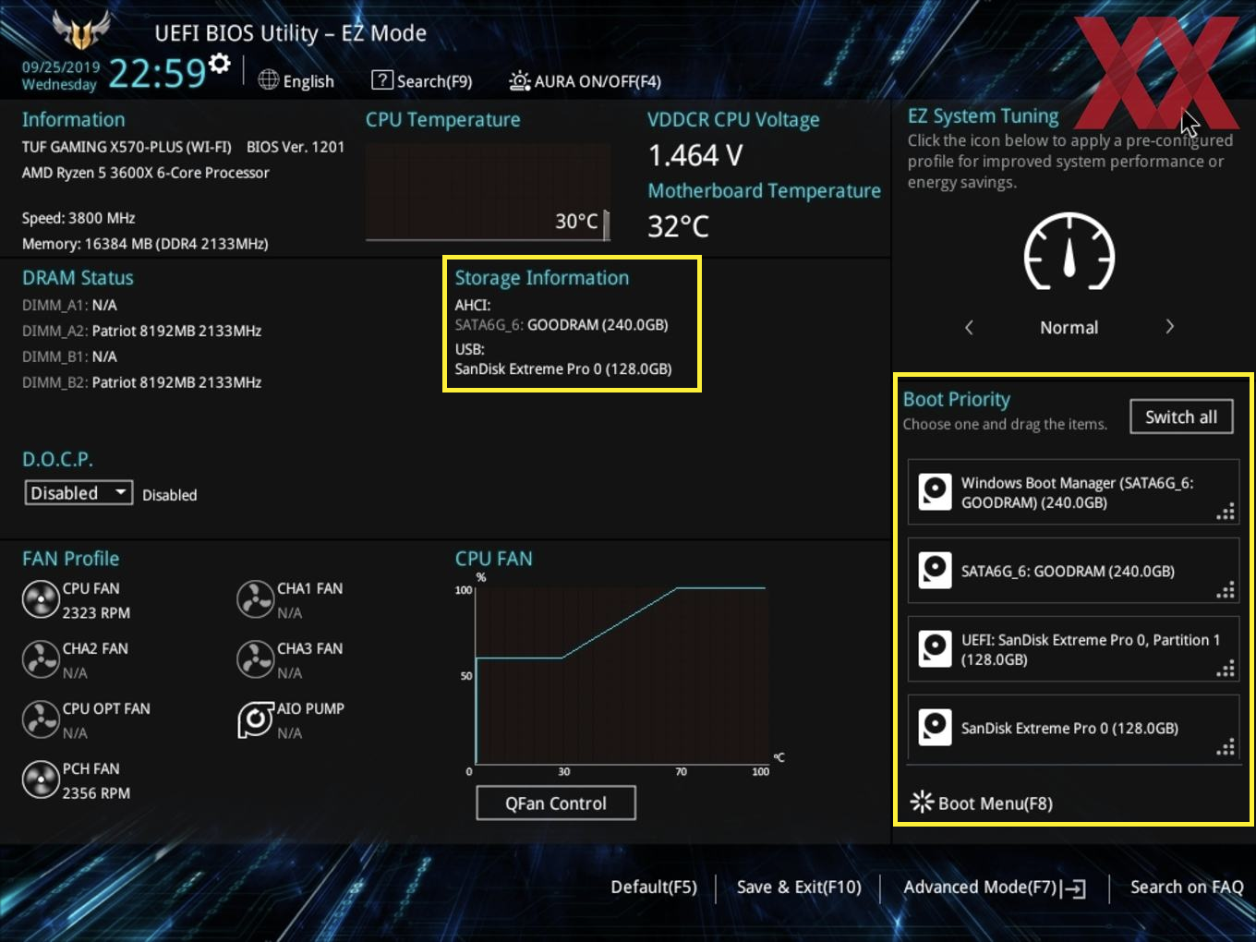Click the settings gear next to the clock
Screen dimensions: 1256x942
click(x=219, y=64)
